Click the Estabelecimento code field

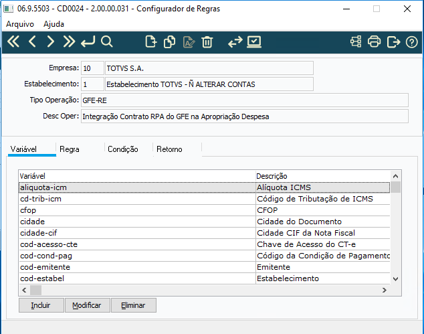click(92, 84)
